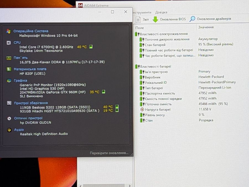This screenshot has height=187, width=249.
Task: Select the Властивості батареї group row
Action: [x=153, y=67]
